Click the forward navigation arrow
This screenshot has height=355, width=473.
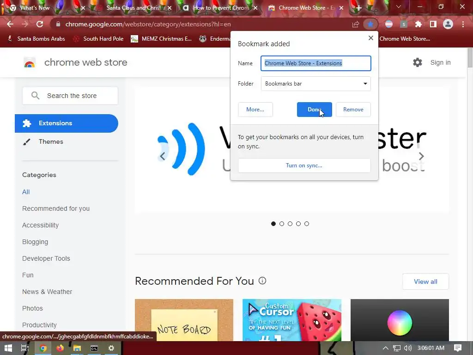point(25,24)
